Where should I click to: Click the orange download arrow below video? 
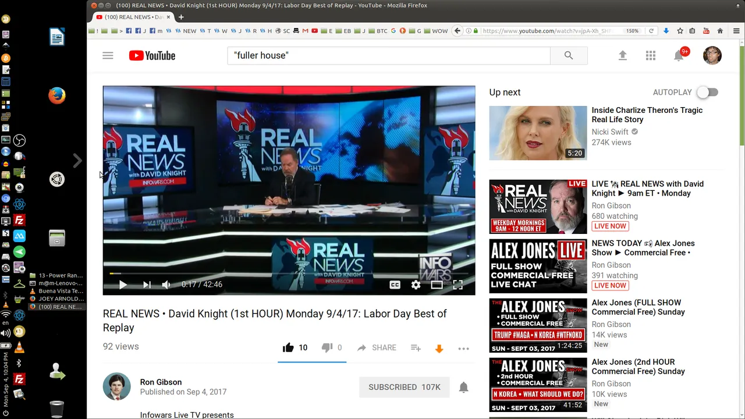point(439,349)
